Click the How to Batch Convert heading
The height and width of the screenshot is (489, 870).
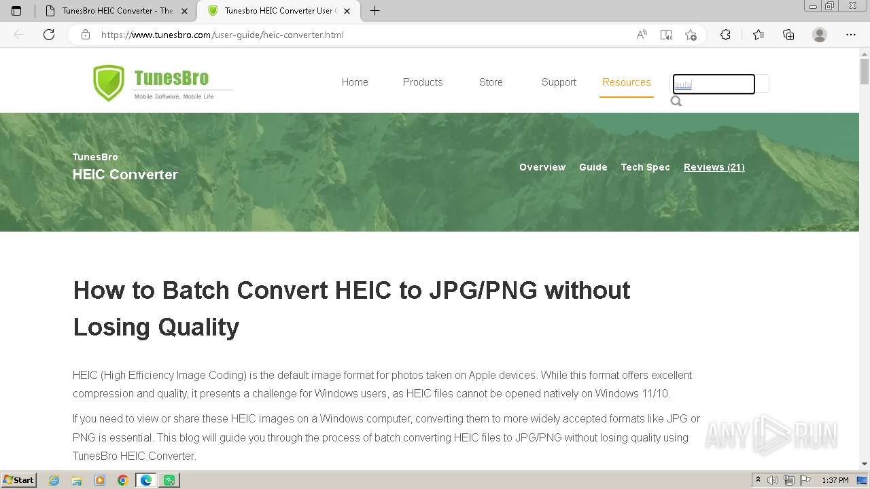click(351, 308)
